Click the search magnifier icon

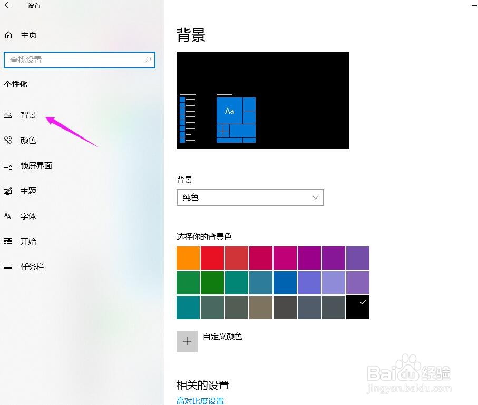148,60
